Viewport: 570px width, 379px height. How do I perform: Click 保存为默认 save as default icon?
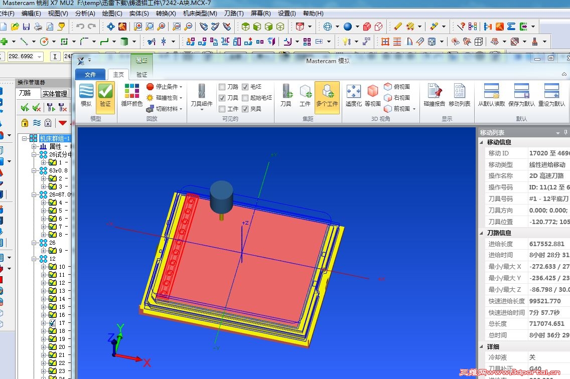click(521, 96)
